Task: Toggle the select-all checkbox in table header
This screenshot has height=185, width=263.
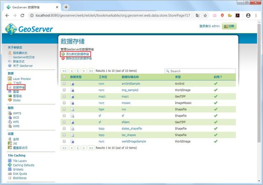Action: tap(64, 77)
